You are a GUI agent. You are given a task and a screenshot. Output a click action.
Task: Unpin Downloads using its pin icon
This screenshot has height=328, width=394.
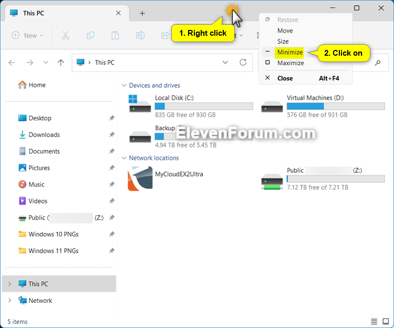[112, 135]
